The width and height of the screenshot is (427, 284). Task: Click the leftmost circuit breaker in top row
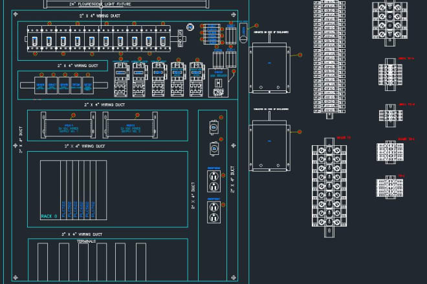[x=32, y=40]
